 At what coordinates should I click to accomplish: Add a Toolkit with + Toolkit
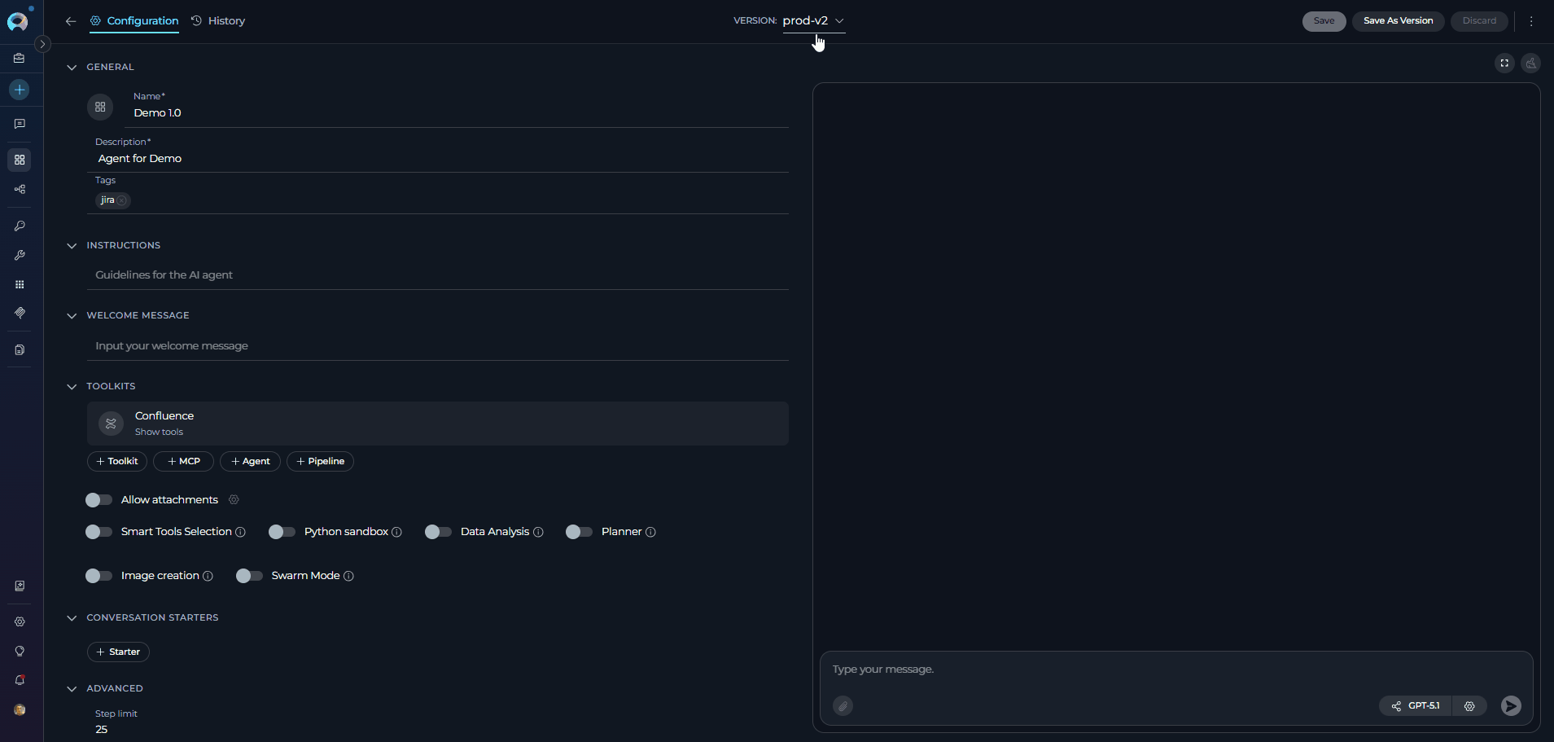click(117, 461)
